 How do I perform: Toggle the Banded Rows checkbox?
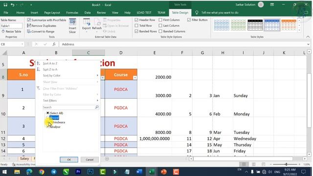click(x=136, y=31)
